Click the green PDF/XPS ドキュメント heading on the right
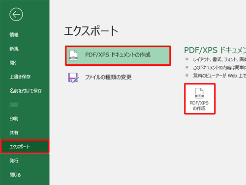Screen dimensions: 246x185 pos(215,50)
